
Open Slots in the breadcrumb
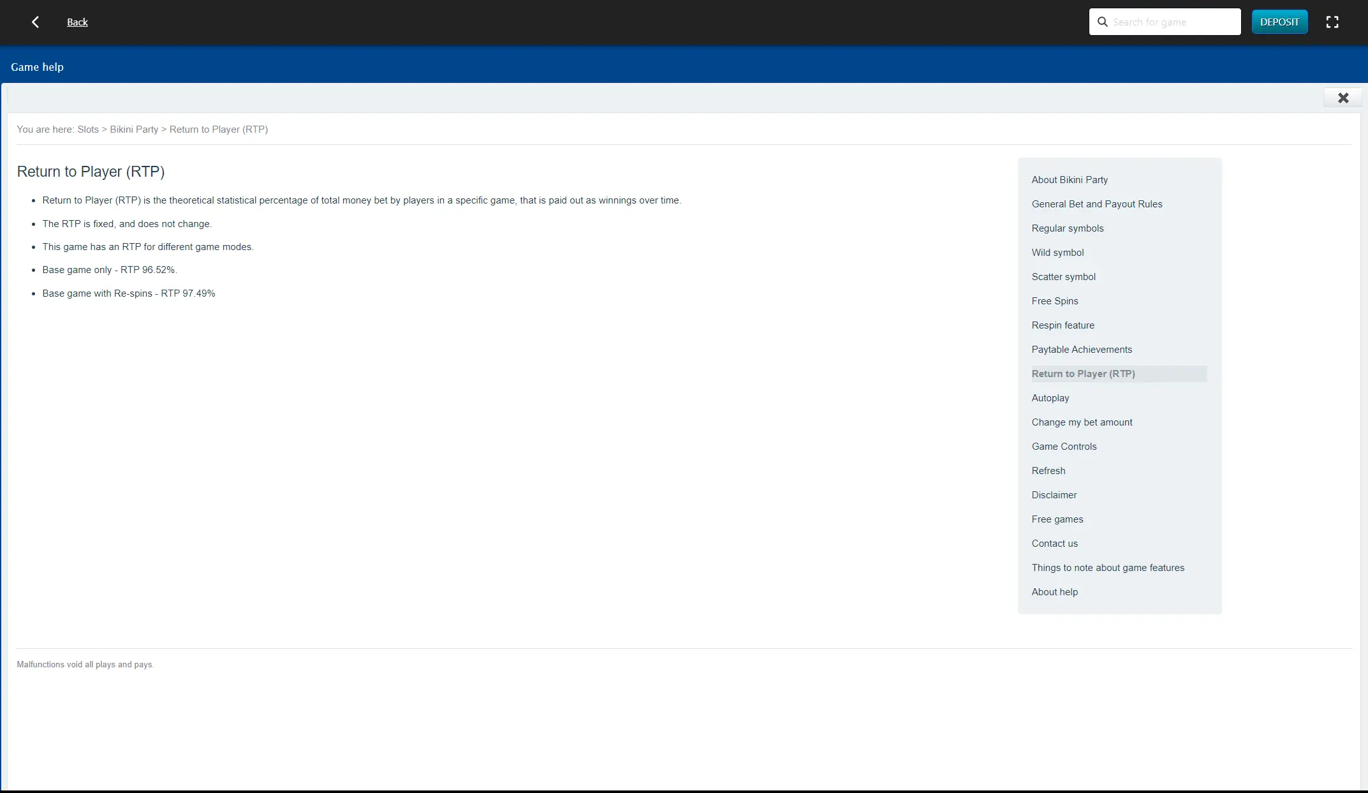(x=88, y=130)
